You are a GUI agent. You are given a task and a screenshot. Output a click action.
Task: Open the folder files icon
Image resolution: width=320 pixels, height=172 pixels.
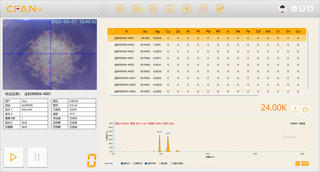click(x=154, y=9)
